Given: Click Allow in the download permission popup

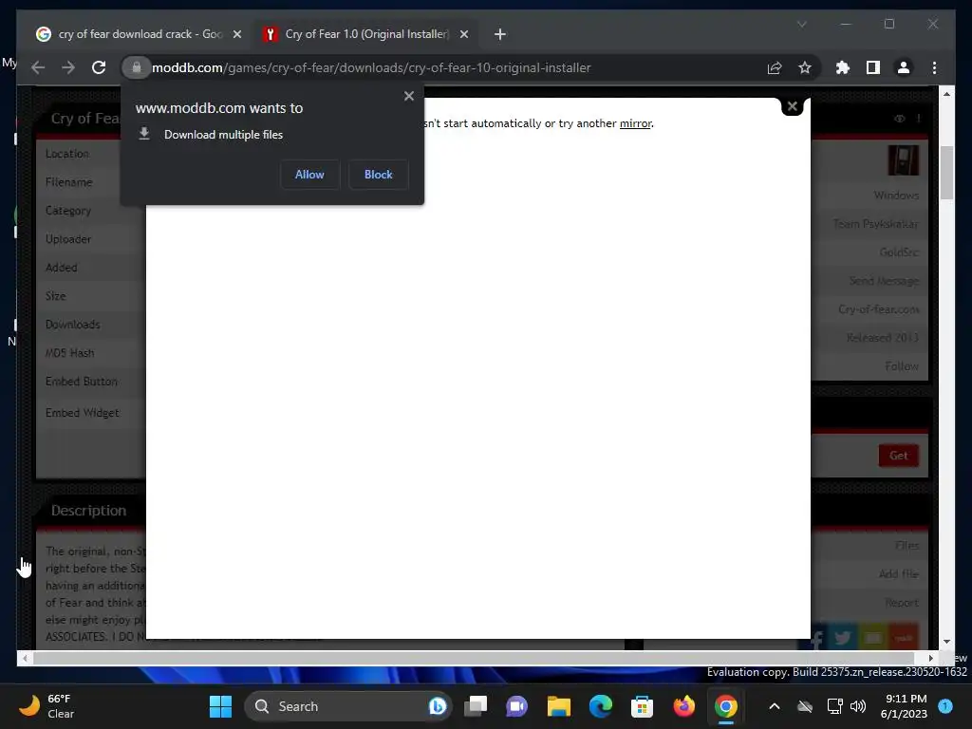Looking at the screenshot, I should click(309, 175).
